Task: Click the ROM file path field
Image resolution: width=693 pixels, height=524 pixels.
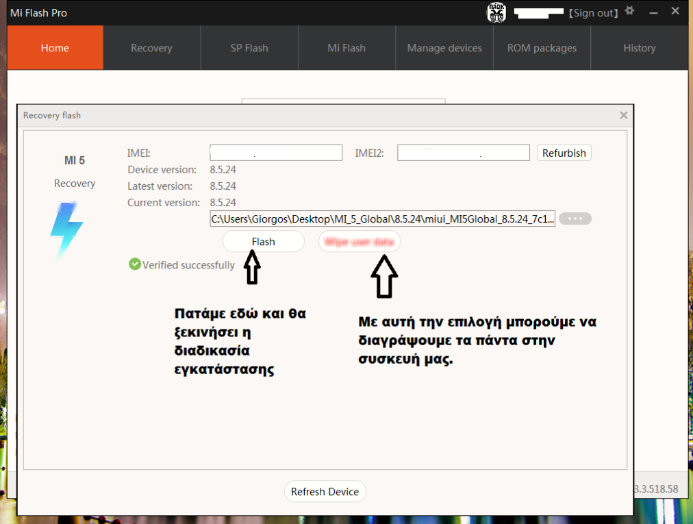Action: click(x=382, y=219)
